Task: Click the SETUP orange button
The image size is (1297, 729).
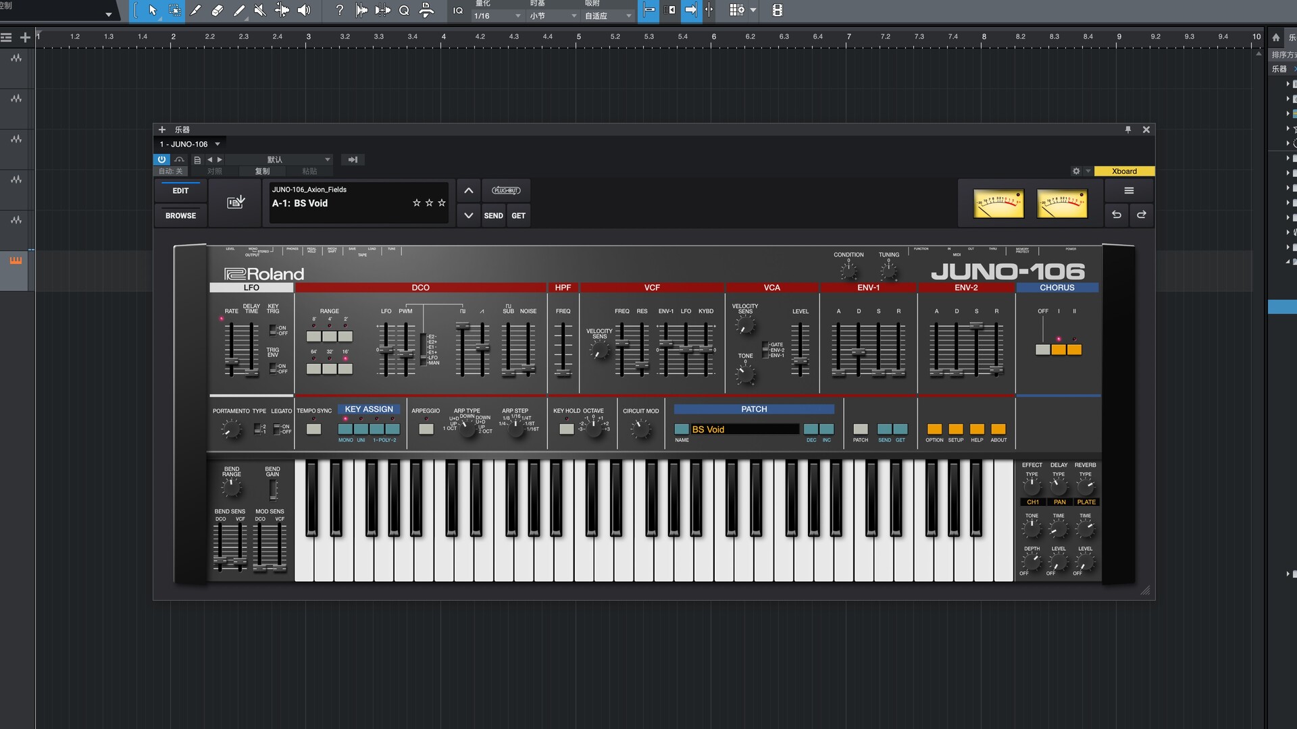Action: click(x=956, y=429)
